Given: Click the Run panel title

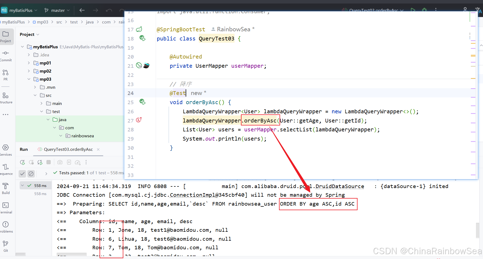Looking at the screenshot, I should [x=24, y=149].
